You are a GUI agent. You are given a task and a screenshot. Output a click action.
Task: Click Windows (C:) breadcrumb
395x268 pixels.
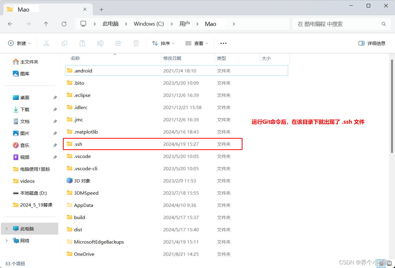coord(149,24)
